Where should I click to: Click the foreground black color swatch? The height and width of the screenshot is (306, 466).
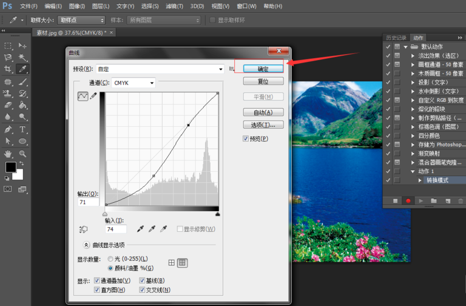click(11, 167)
